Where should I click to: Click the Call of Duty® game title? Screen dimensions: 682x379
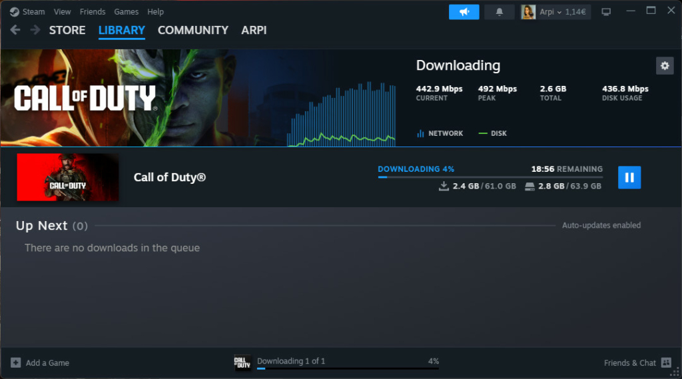click(170, 177)
